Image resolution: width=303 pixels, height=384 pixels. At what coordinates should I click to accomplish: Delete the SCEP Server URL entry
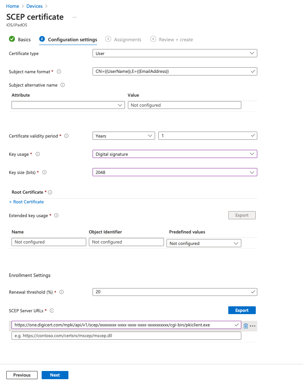246,326
